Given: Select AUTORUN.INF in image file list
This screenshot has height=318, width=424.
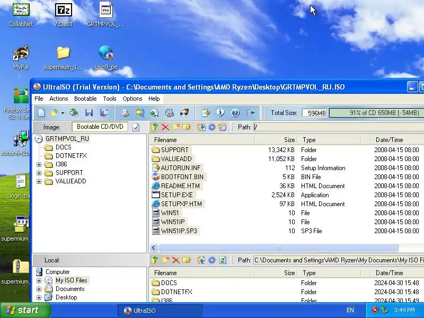Looking at the screenshot, I should coord(181,168).
